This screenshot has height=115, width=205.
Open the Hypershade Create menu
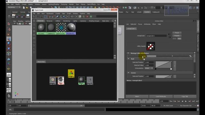(x=58, y=13)
